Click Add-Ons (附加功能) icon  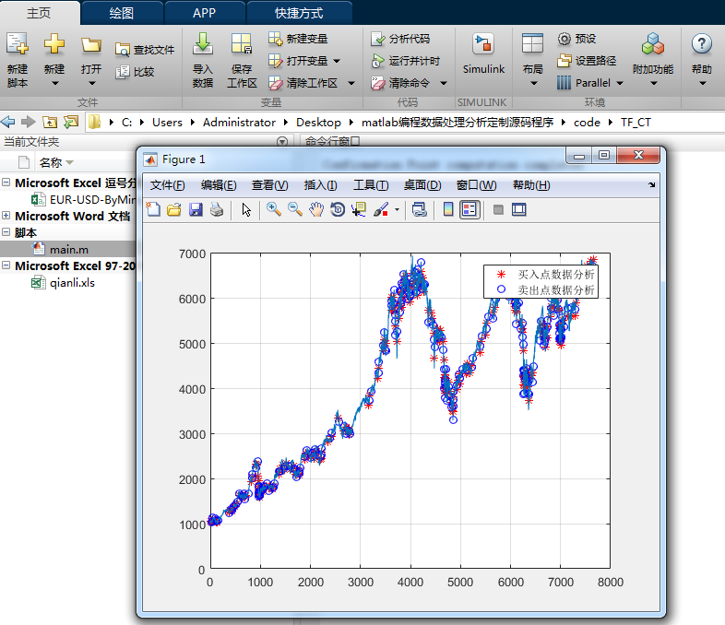[653, 44]
